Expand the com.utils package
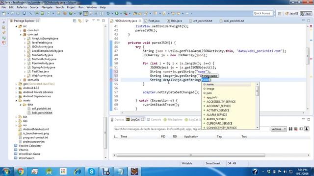Image resolution: width=314 pixels, height=176 pixels. click(x=21, y=80)
